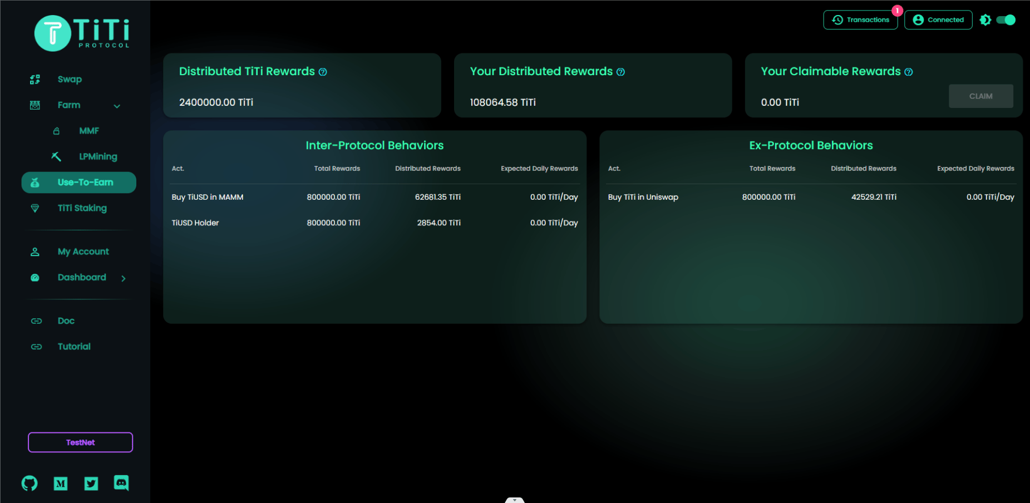1030x503 pixels.
Task: Click the Connected wallet button
Action: pos(938,20)
